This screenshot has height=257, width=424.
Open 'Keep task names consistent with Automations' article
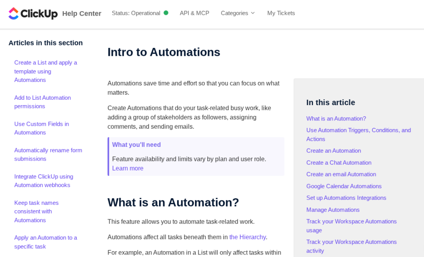click(x=36, y=211)
